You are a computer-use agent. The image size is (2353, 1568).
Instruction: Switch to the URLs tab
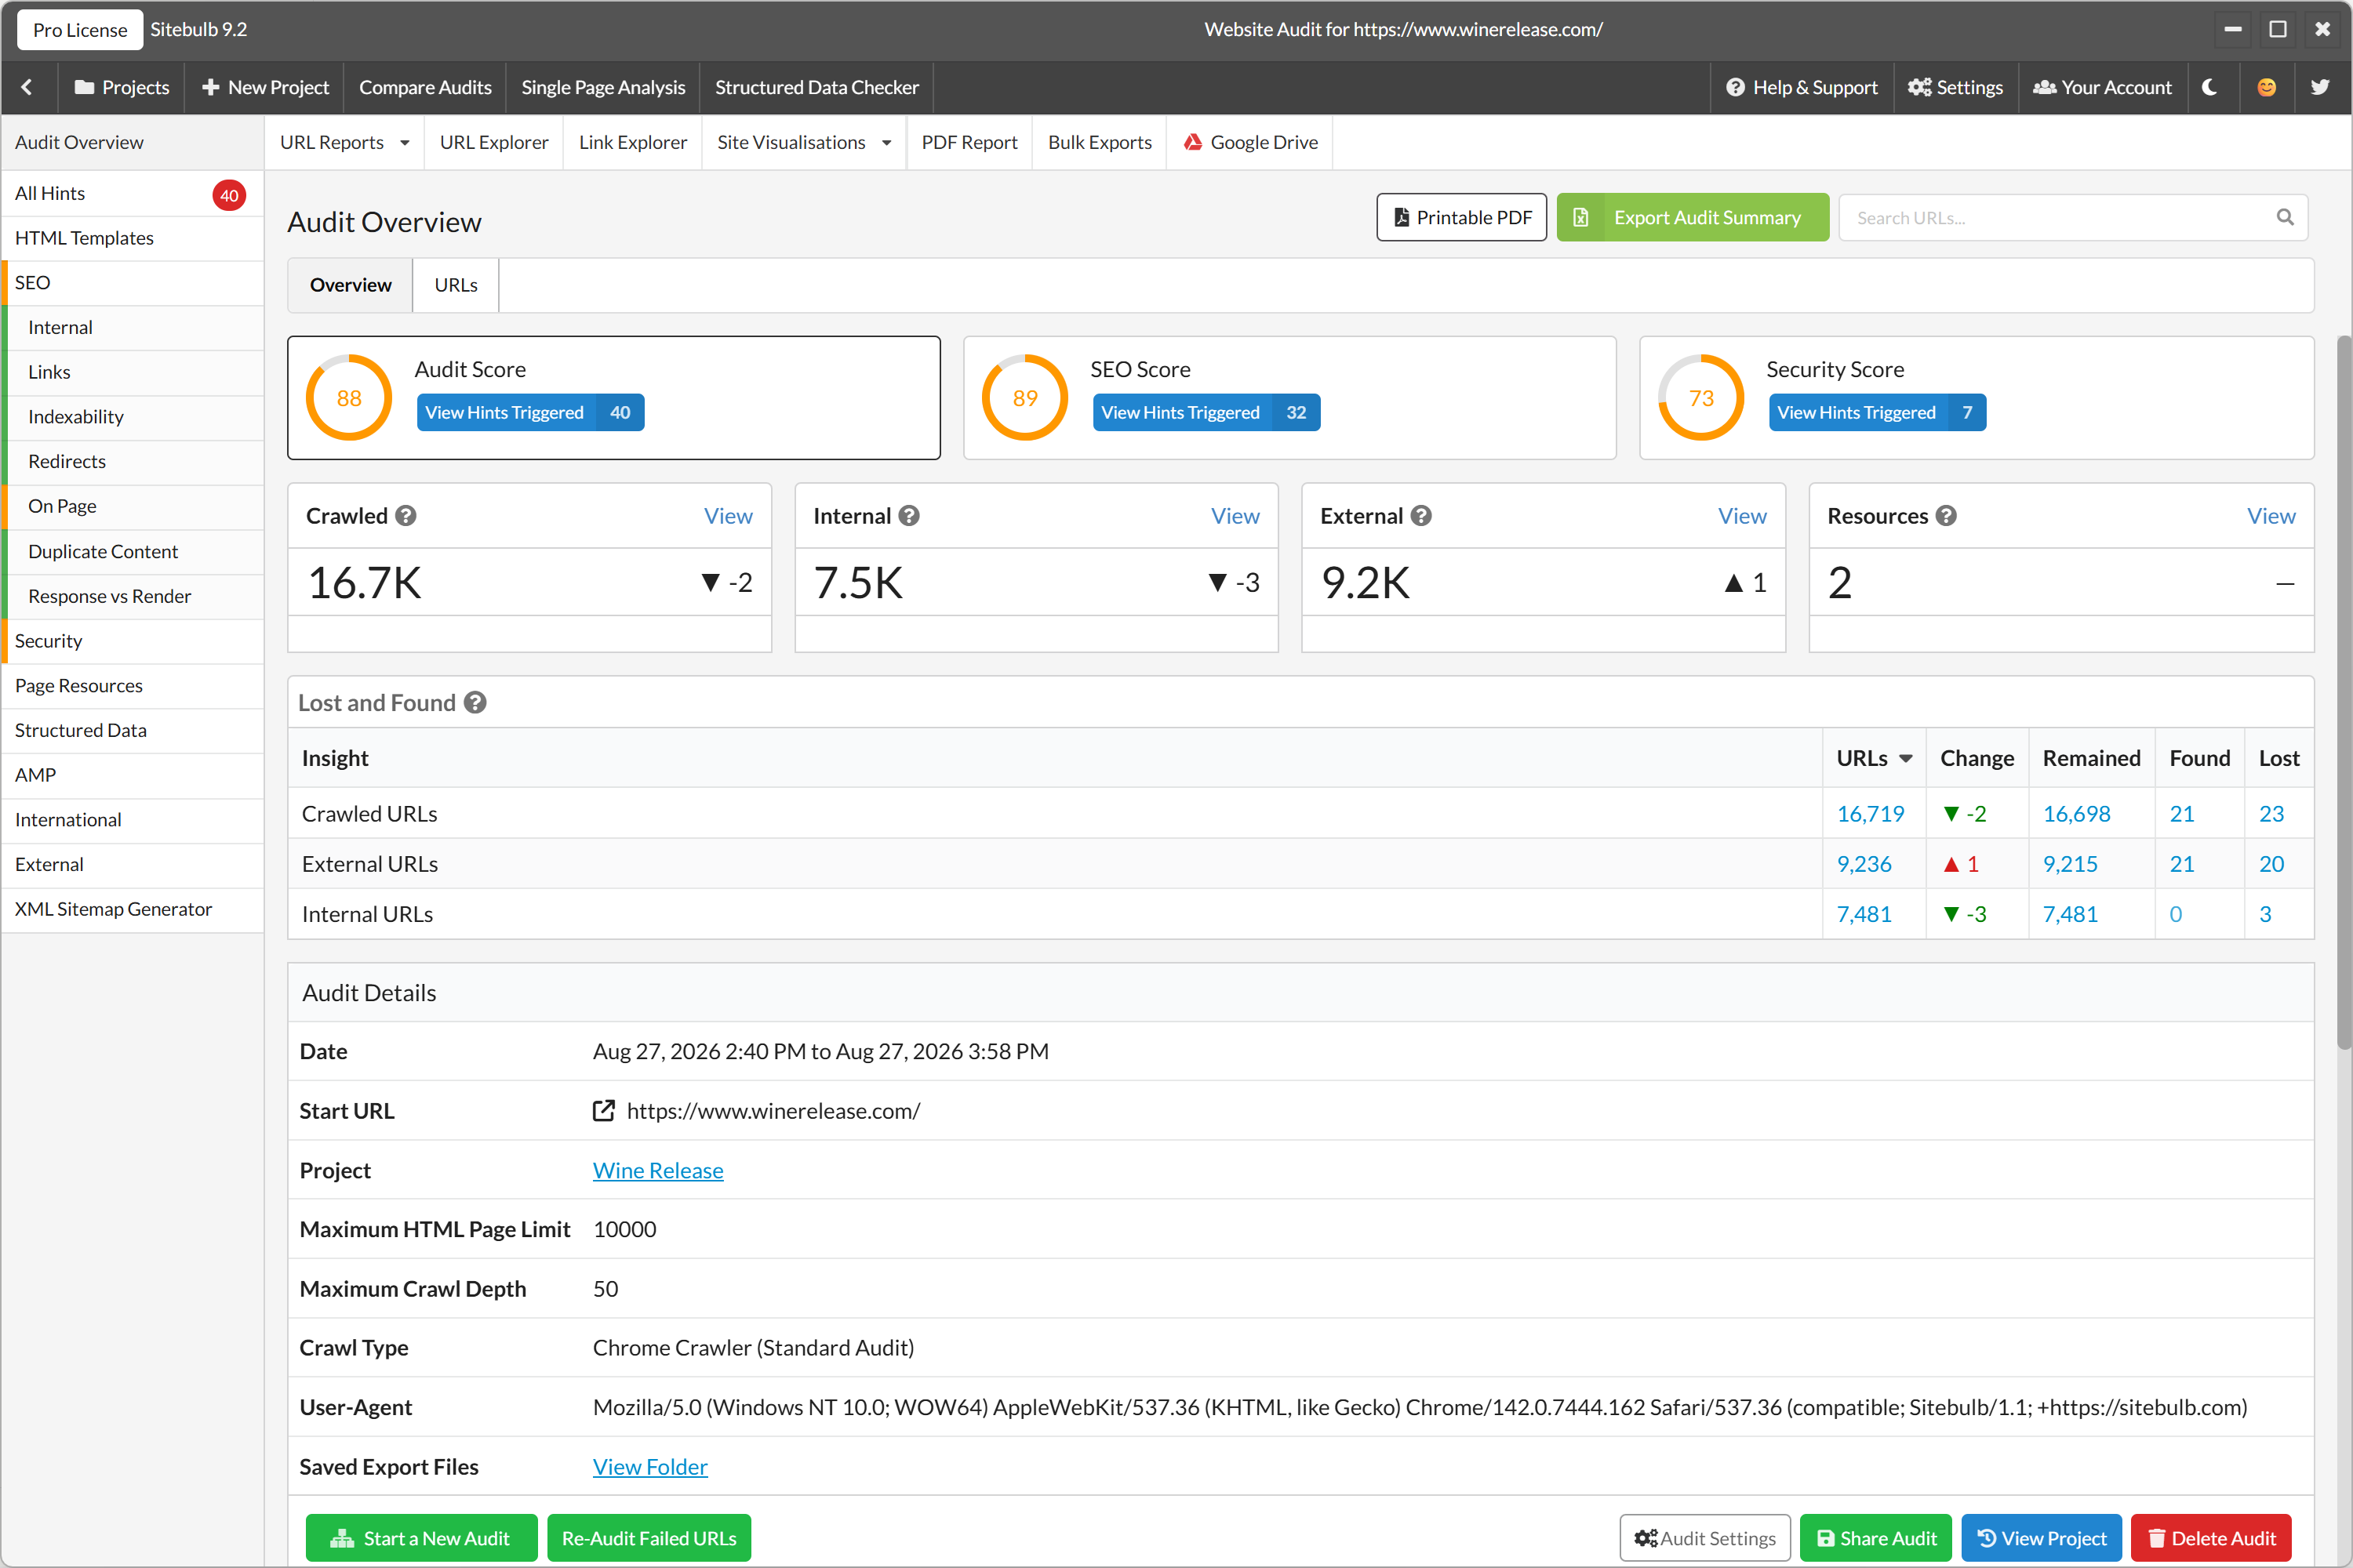coord(456,285)
